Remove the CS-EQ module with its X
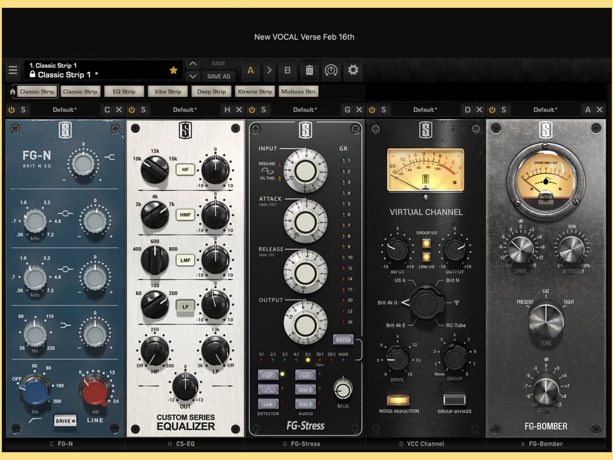The image size is (613, 460). tap(239, 110)
